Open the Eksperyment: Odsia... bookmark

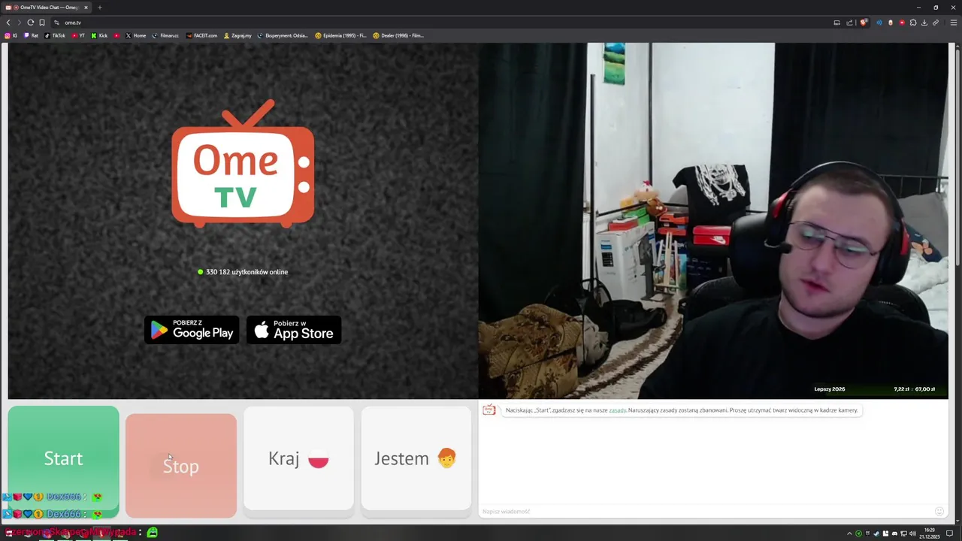coord(283,35)
